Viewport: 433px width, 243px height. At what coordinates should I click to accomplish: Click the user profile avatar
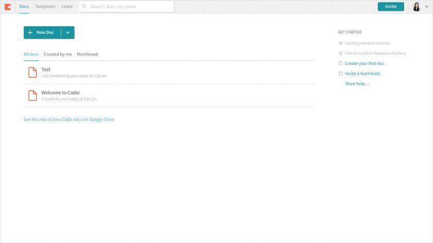click(417, 7)
